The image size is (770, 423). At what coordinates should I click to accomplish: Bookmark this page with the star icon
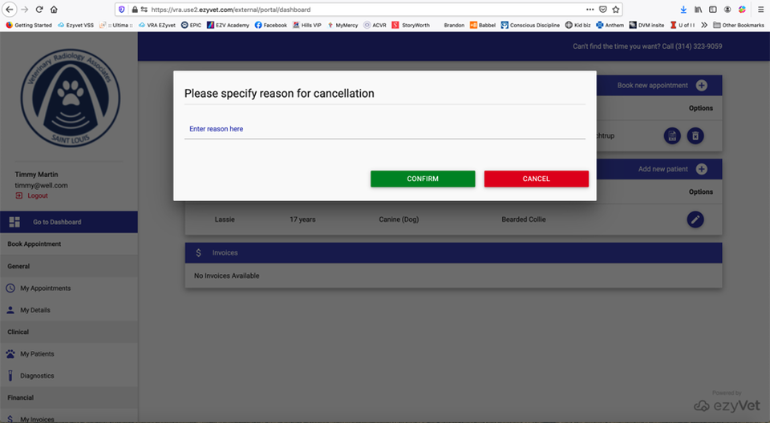point(615,10)
